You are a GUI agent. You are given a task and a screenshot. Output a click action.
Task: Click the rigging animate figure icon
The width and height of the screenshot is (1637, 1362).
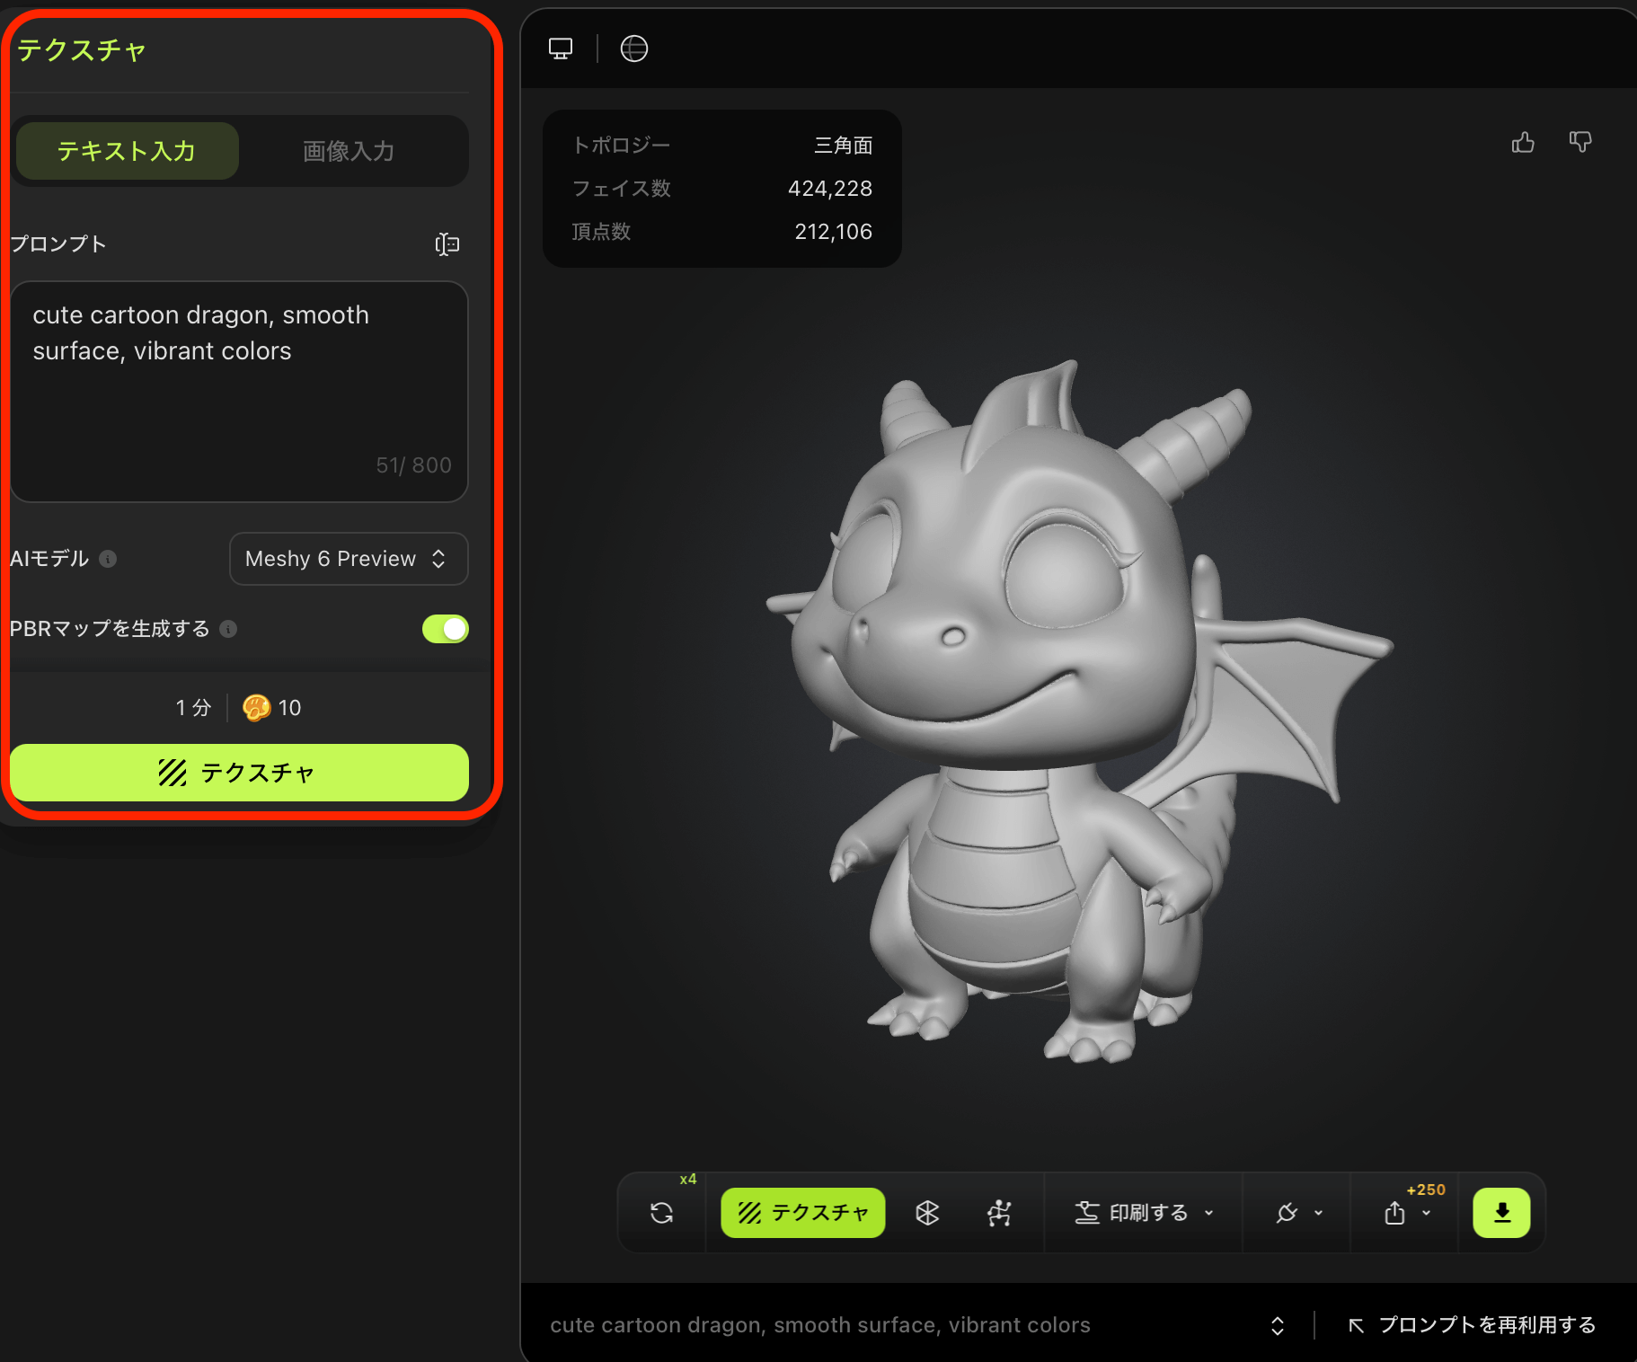(x=999, y=1213)
